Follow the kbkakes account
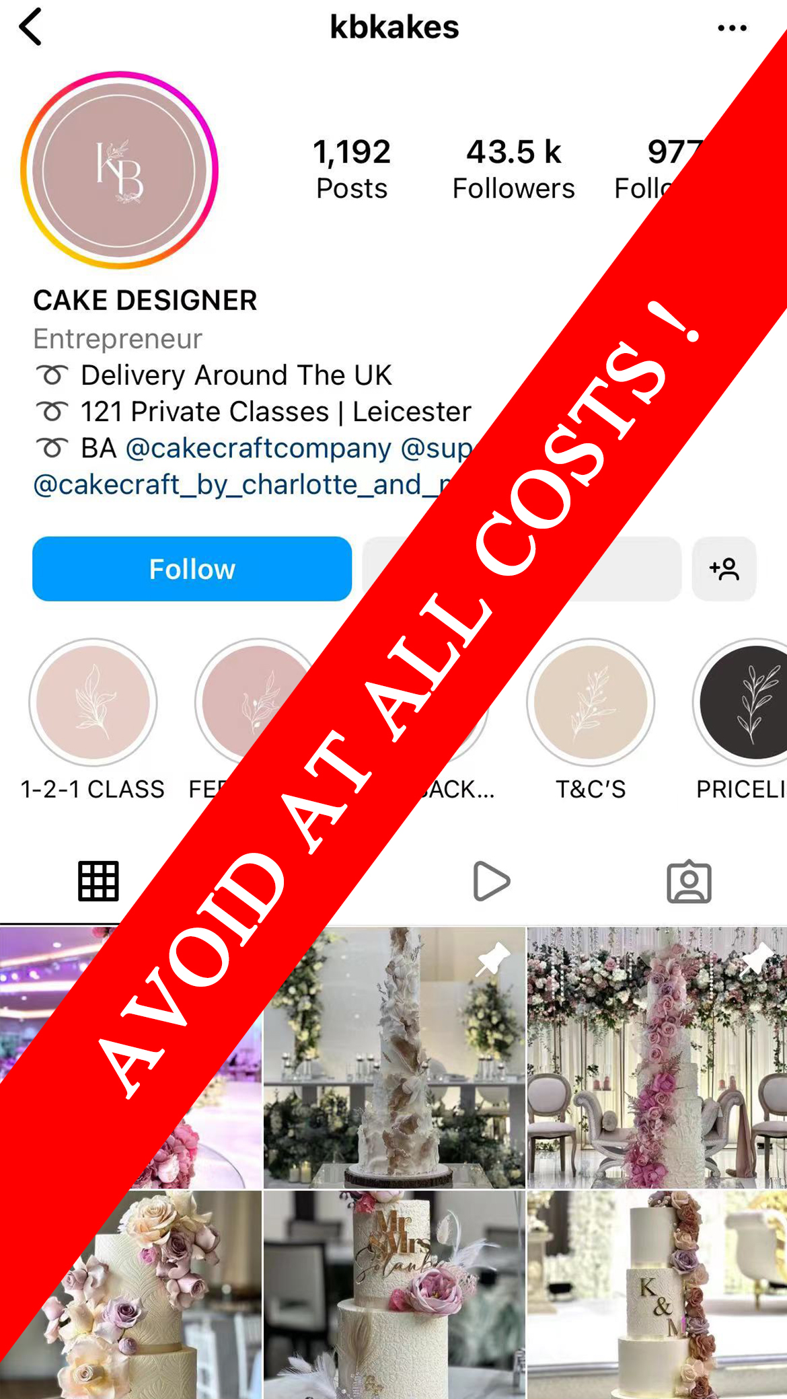Image resolution: width=787 pixels, height=1399 pixels. [192, 569]
